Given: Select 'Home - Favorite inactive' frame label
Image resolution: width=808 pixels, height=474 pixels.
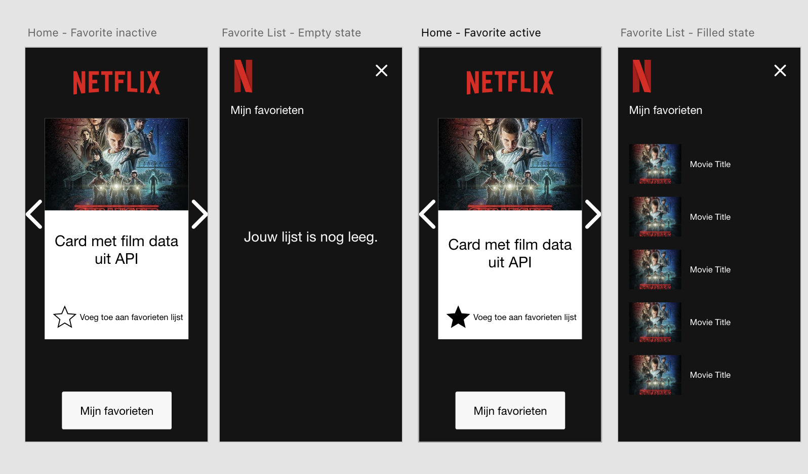Looking at the screenshot, I should [x=92, y=33].
